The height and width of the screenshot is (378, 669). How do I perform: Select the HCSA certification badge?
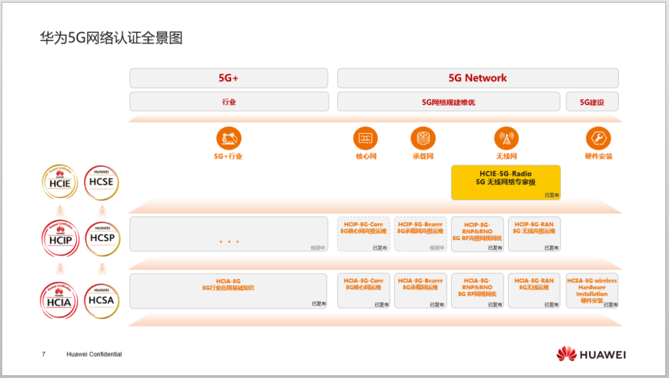pyautogui.click(x=101, y=301)
